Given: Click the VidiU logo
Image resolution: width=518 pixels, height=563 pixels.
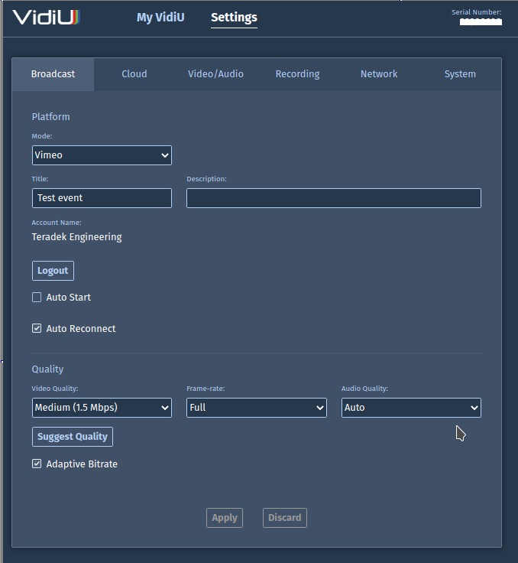Looking at the screenshot, I should (x=47, y=18).
